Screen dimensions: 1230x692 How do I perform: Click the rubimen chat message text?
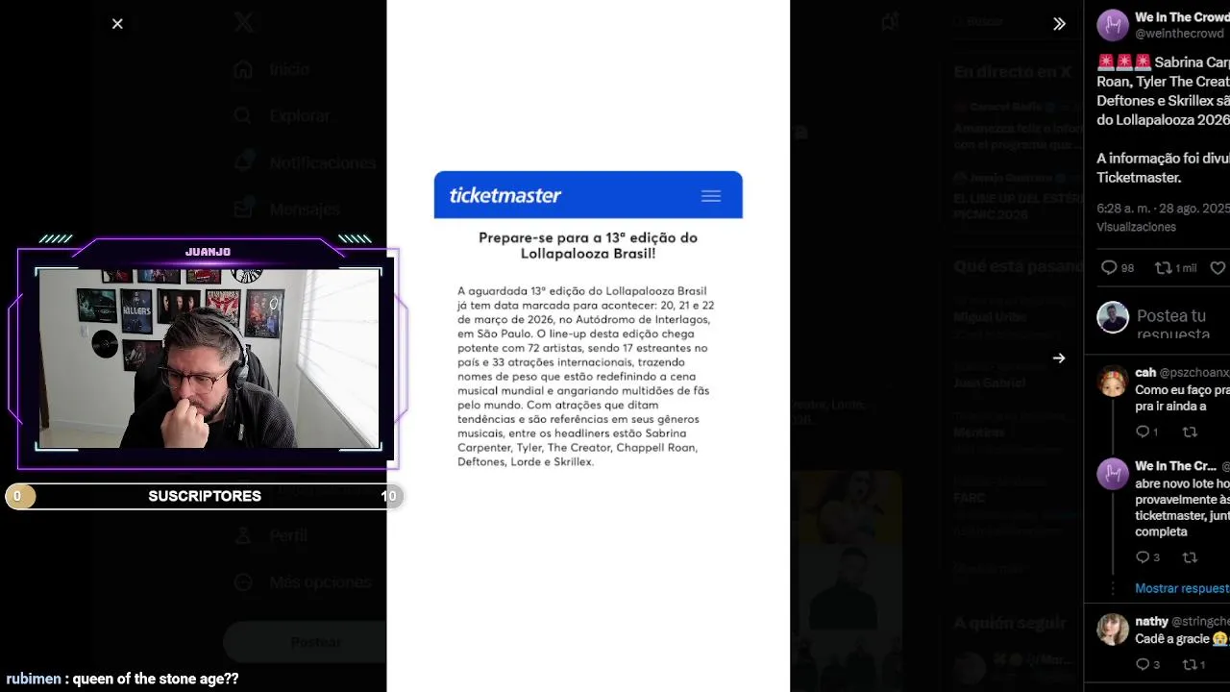coord(122,679)
